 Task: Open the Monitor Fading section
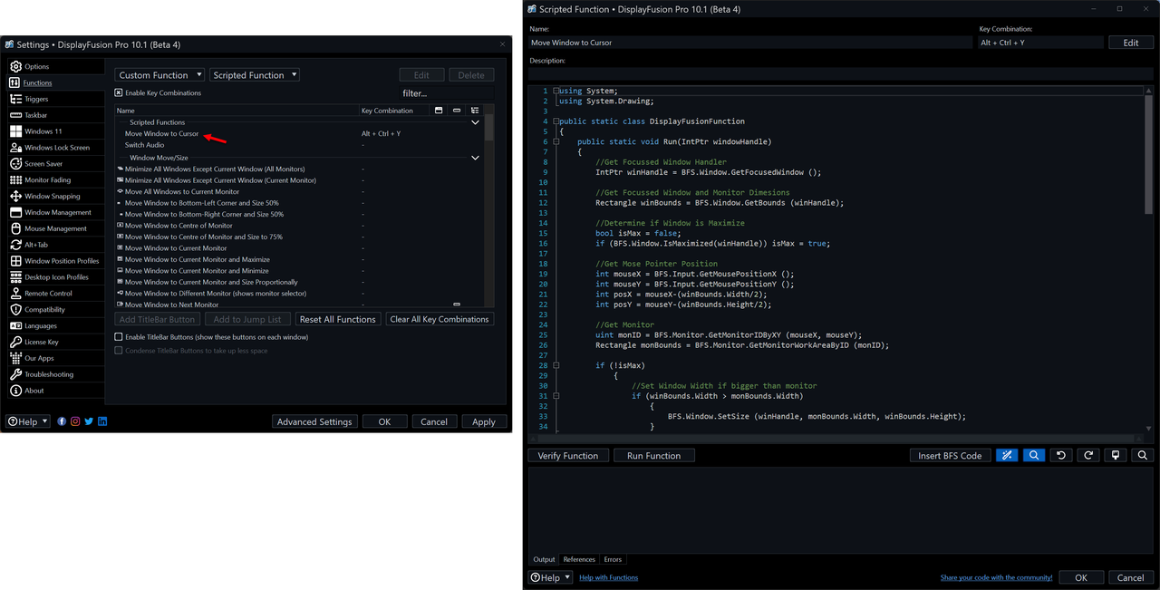55,180
